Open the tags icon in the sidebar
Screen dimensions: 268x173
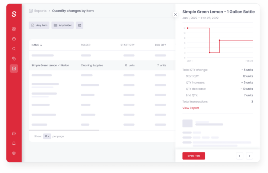(14, 59)
